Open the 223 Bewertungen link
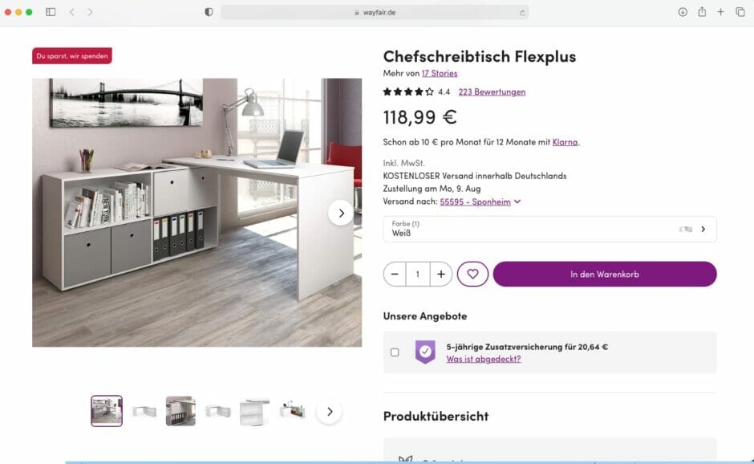 click(492, 92)
